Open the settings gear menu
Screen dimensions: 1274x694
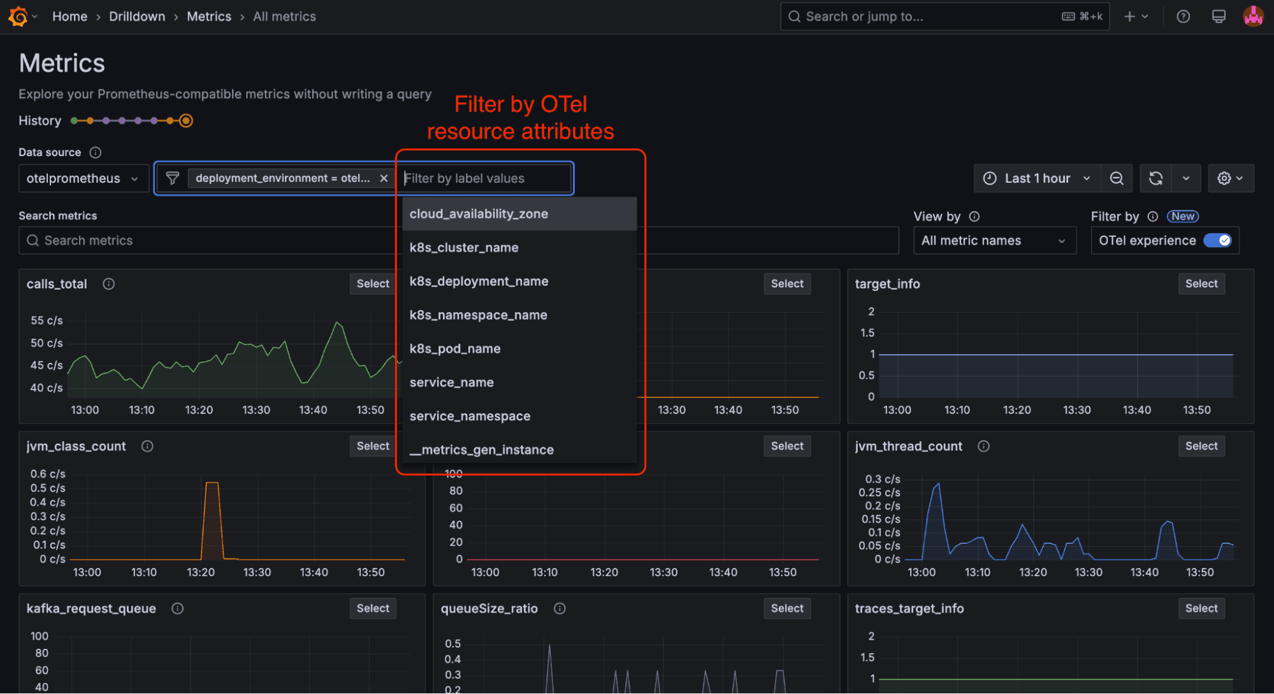[x=1231, y=178]
